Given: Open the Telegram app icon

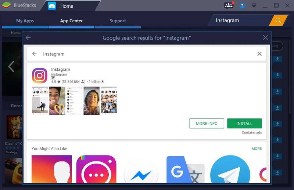Looking at the screenshot, I should coord(230,171).
